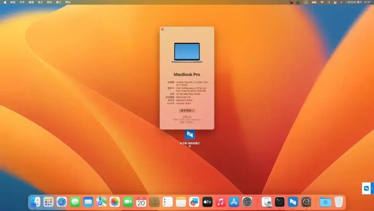
Task: Open the 文件 menu
Action: [22, 2]
